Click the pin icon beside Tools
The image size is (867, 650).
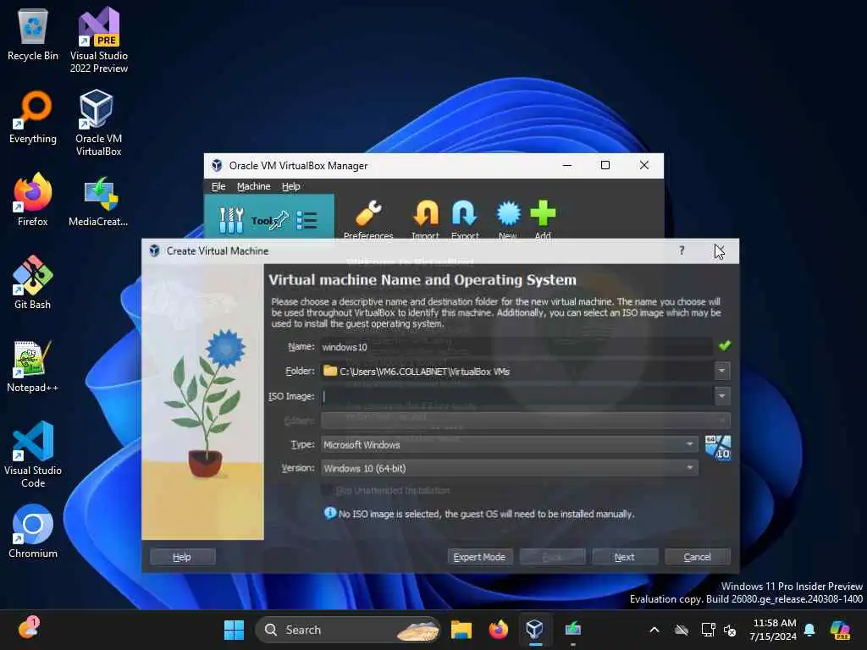[279, 220]
